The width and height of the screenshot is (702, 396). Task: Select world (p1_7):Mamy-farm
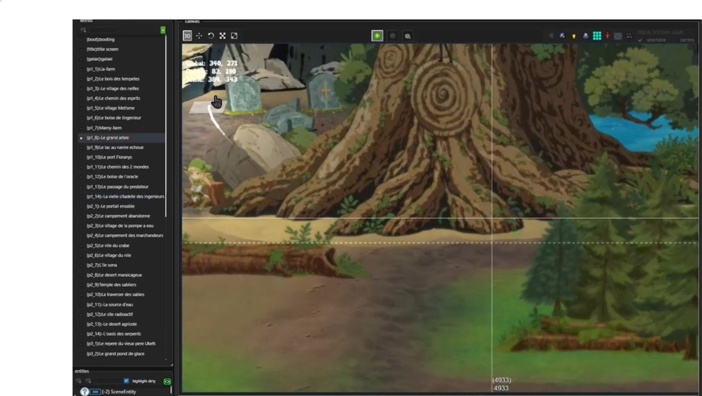(x=122, y=127)
